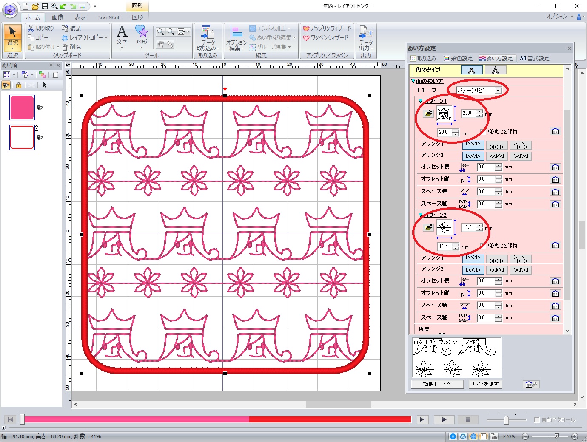Select mirrored アレンジ2 option under パターン1
Image resolution: width=587 pixels, height=442 pixels.
pyautogui.click(x=521, y=156)
